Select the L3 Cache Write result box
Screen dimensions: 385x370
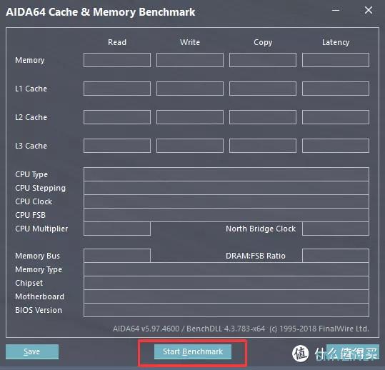click(190, 146)
